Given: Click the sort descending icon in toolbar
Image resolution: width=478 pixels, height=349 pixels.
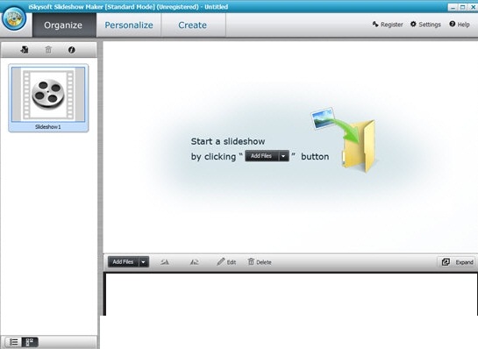Looking at the screenshot, I should (195, 262).
